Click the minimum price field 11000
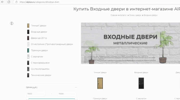The image size is (180, 100). click(36, 94)
